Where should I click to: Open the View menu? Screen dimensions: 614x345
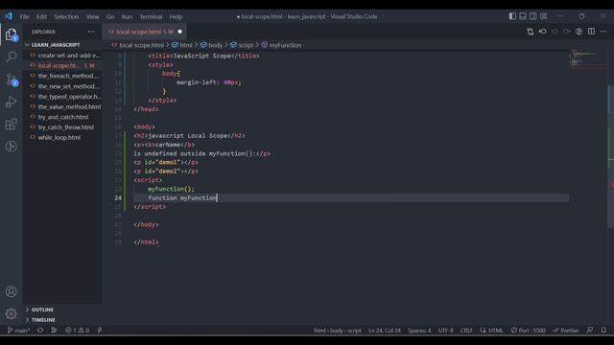92,17
